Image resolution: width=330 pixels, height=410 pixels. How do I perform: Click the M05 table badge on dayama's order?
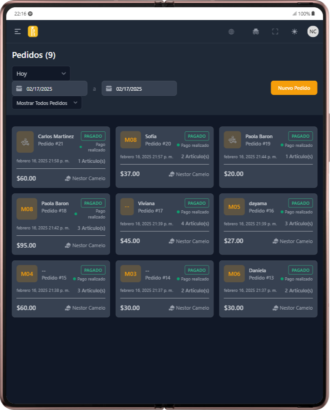(234, 207)
